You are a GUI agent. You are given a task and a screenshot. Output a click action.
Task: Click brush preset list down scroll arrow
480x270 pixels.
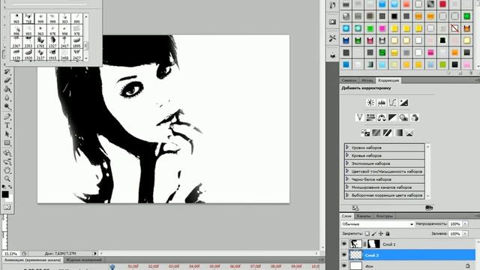(x=86, y=58)
